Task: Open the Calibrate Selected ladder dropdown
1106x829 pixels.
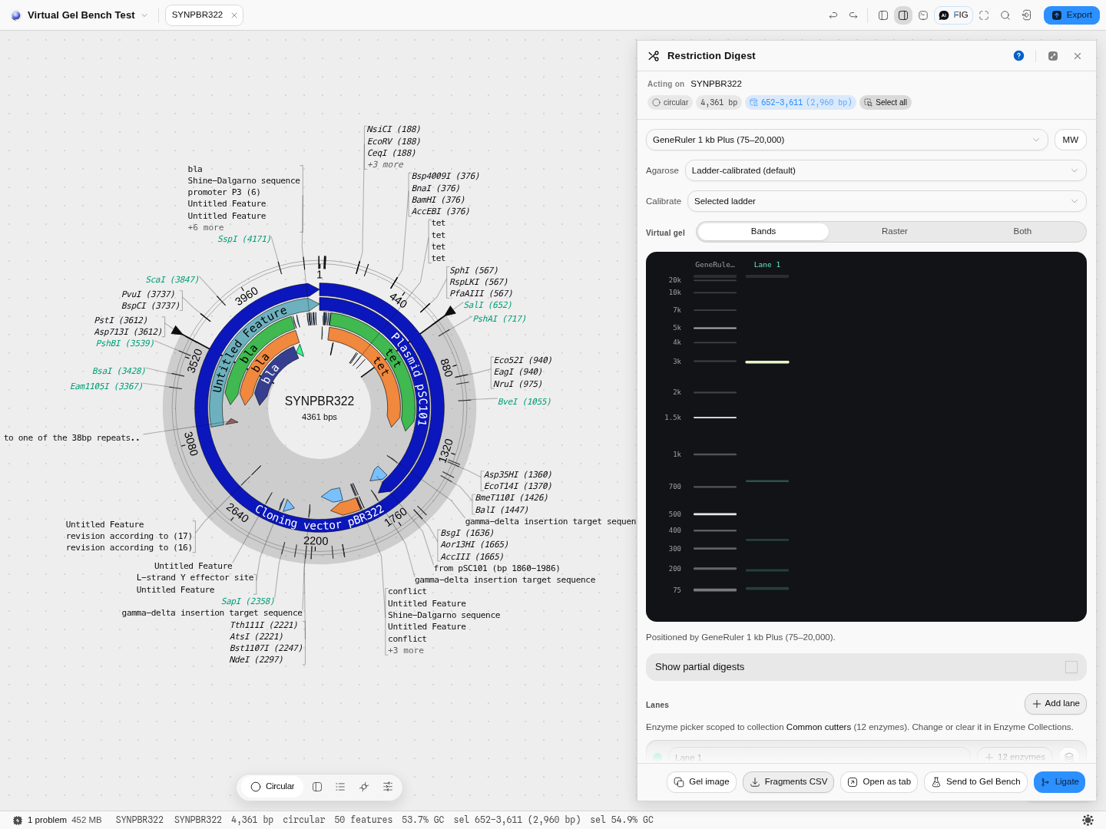Action: click(x=887, y=201)
